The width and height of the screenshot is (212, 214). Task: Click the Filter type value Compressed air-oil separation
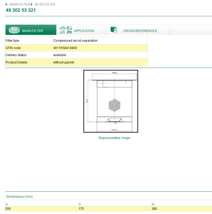pos(75,41)
